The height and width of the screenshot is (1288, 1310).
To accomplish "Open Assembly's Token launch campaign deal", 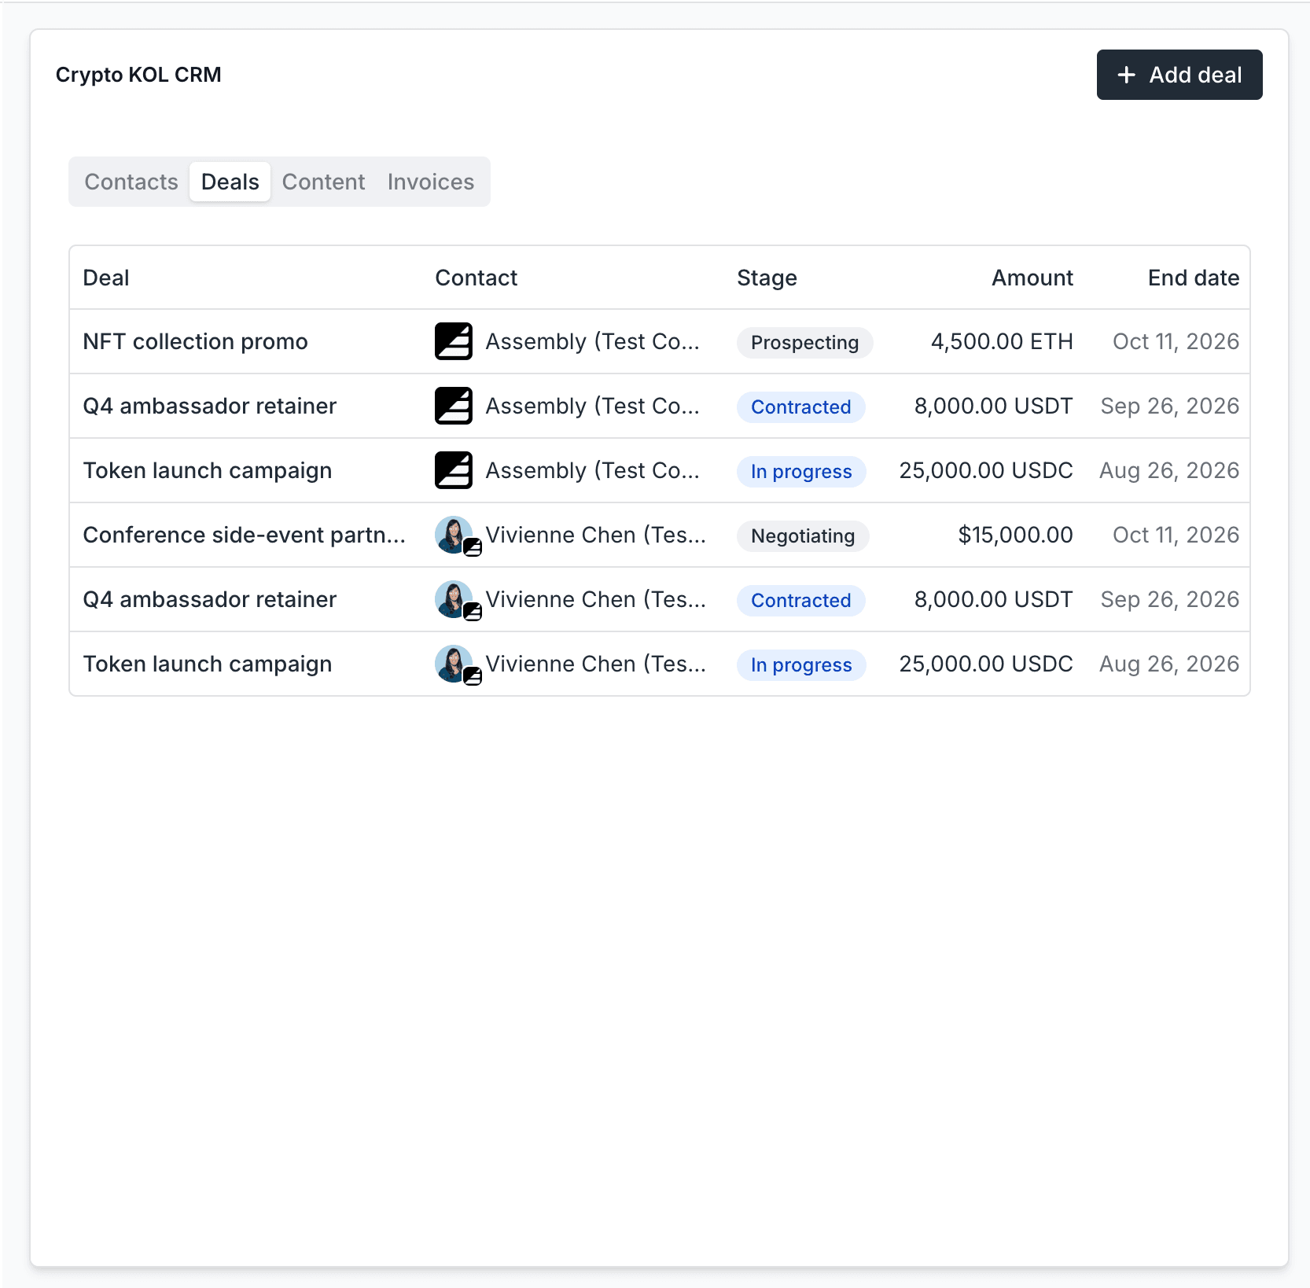I will coord(208,470).
